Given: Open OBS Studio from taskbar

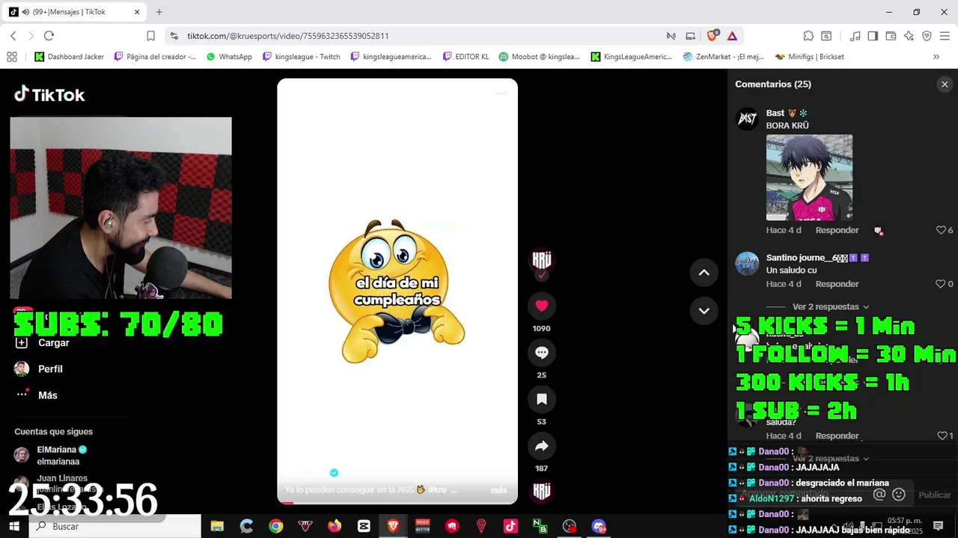Looking at the screenshot, I should pos(570,526).
